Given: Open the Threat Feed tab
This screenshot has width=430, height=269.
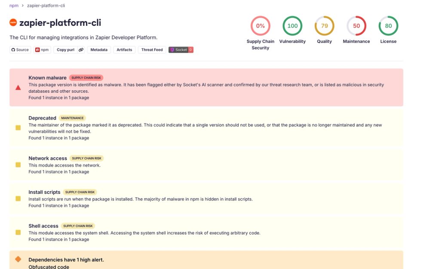Looking at the screenshot, I should [151, 49].
